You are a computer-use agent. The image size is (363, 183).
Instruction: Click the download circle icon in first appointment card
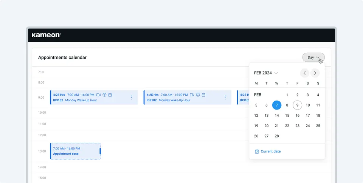point(104,95)
